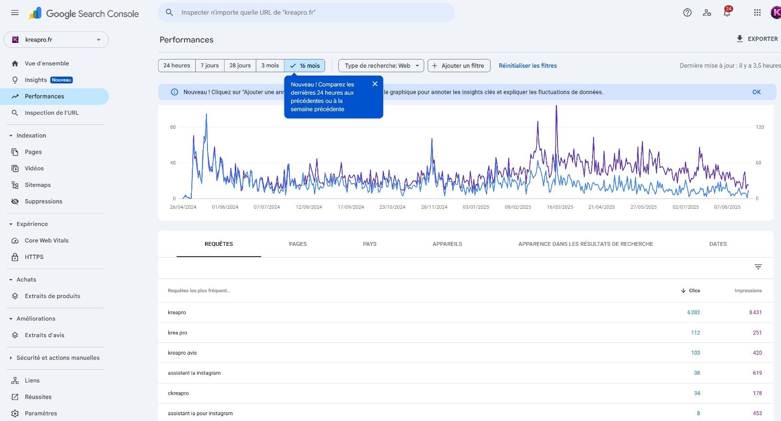This screenshot has width=781, height=421.
Task: Open Type de recherche: Web dropdown
Action: [381, 65]
